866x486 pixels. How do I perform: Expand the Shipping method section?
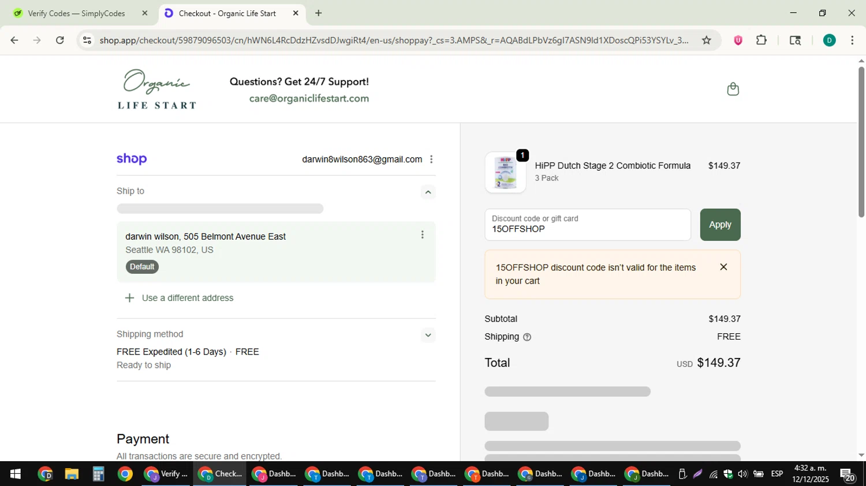point(428,335)
